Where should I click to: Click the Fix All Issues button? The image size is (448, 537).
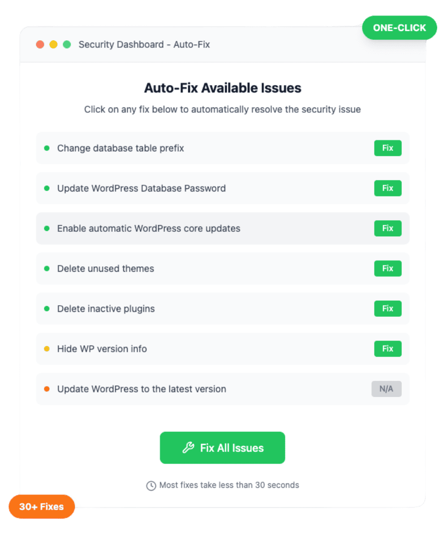point(222,448)
